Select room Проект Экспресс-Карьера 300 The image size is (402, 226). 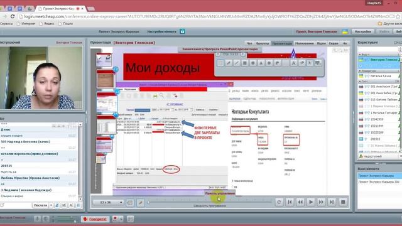[379, 181]
